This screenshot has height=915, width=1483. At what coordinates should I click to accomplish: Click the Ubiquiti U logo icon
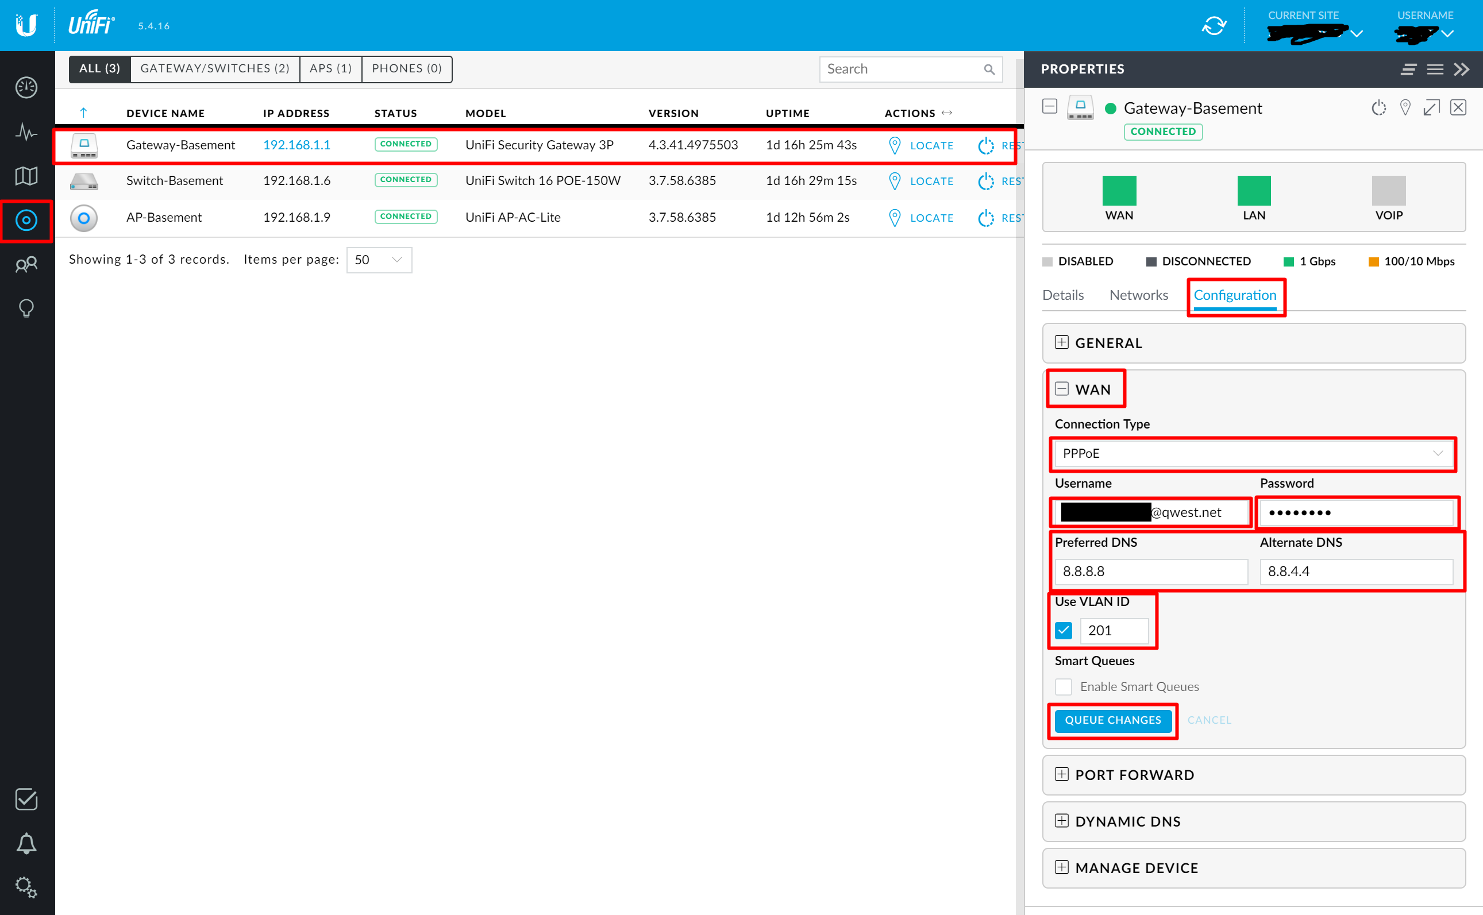[26, 25]
